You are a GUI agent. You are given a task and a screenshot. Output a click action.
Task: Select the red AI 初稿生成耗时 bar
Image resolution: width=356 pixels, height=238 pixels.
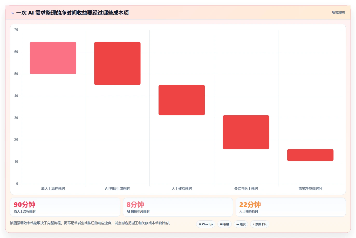pos(117,64)
